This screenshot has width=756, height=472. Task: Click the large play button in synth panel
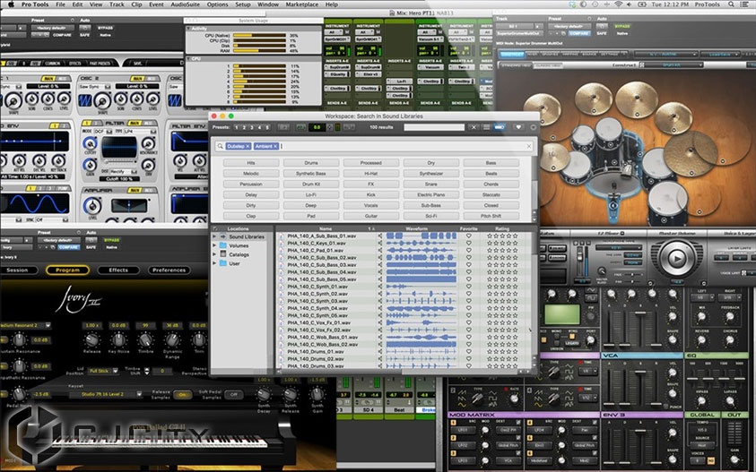[x=676, y=259]
